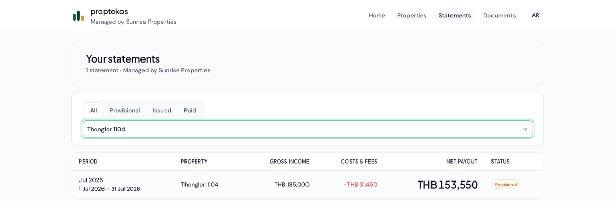
Task: Click the COSTS & FEES column header
Action: click(x=359, y=162)
